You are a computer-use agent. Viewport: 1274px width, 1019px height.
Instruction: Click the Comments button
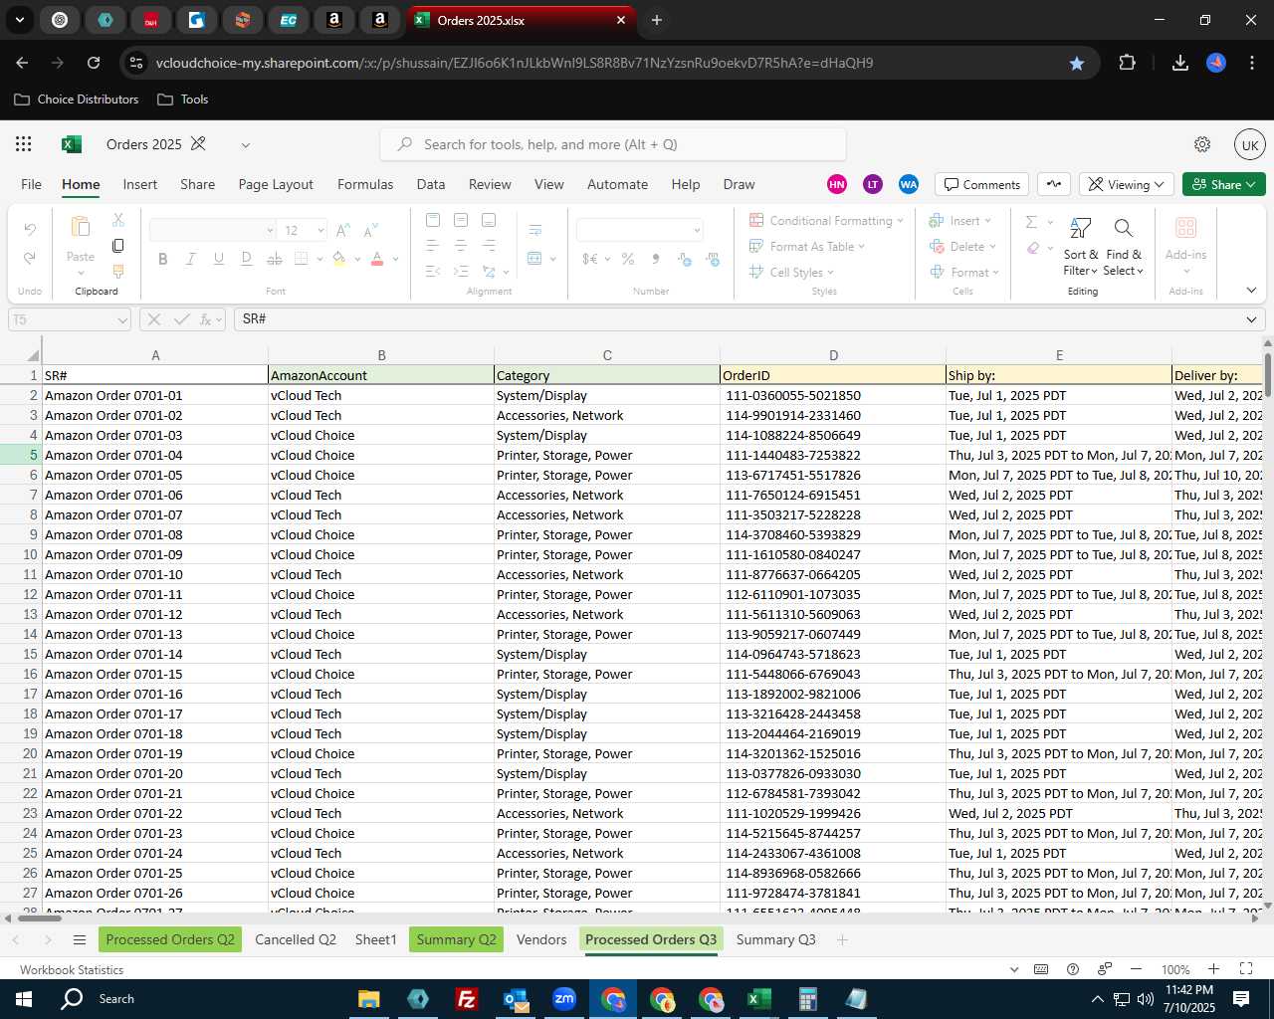(x=982, y=184)
